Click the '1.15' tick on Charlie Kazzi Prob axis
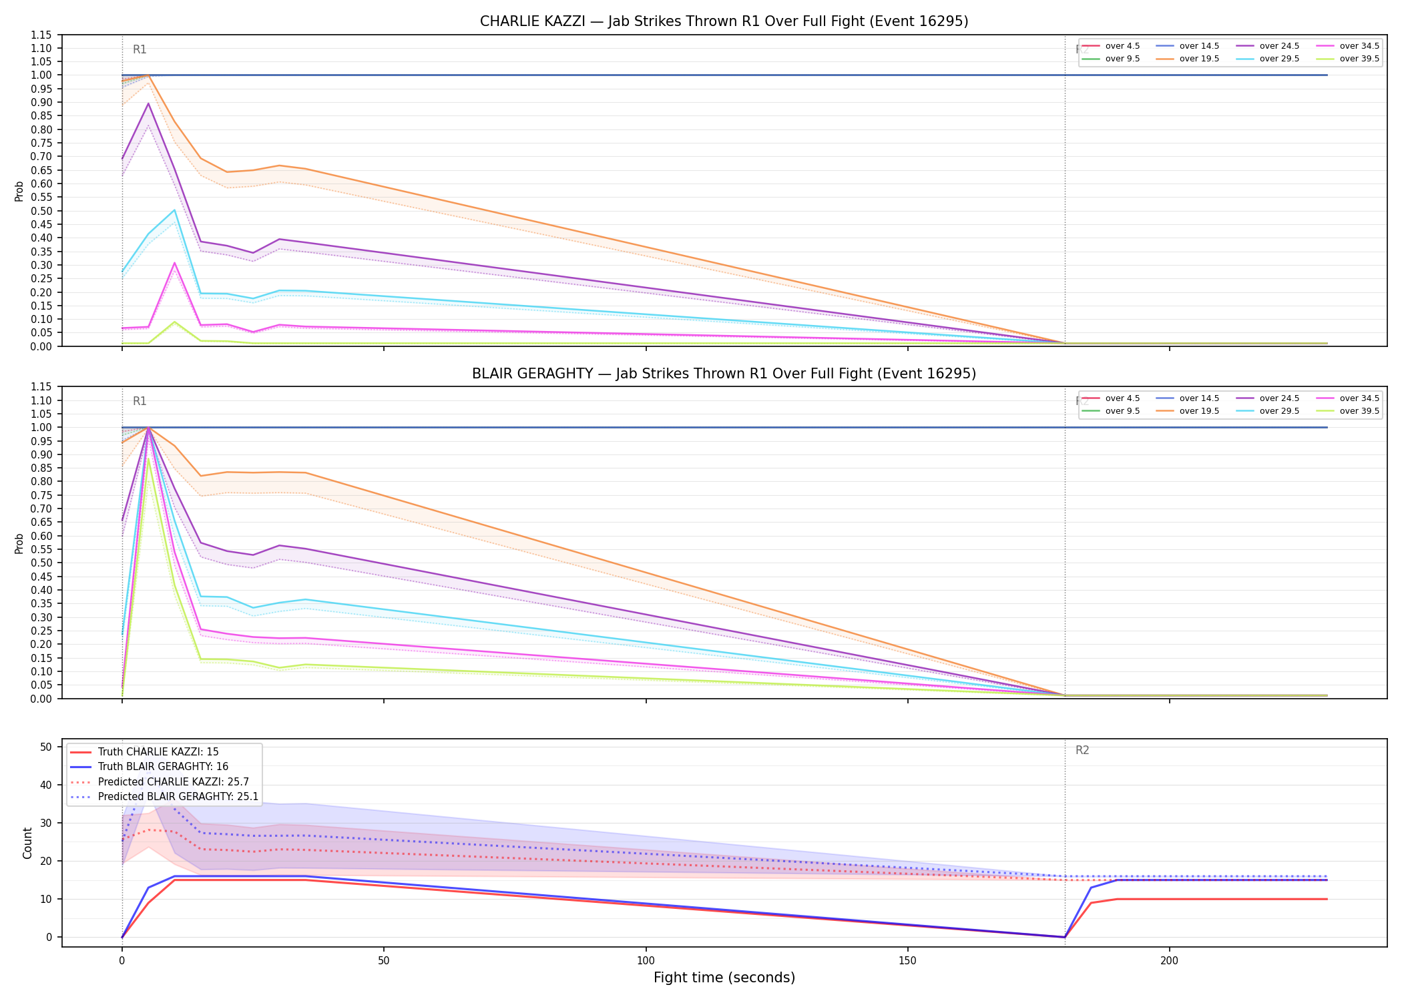The width and height of the screenshot is (1402, 1001). click(41, 35)
